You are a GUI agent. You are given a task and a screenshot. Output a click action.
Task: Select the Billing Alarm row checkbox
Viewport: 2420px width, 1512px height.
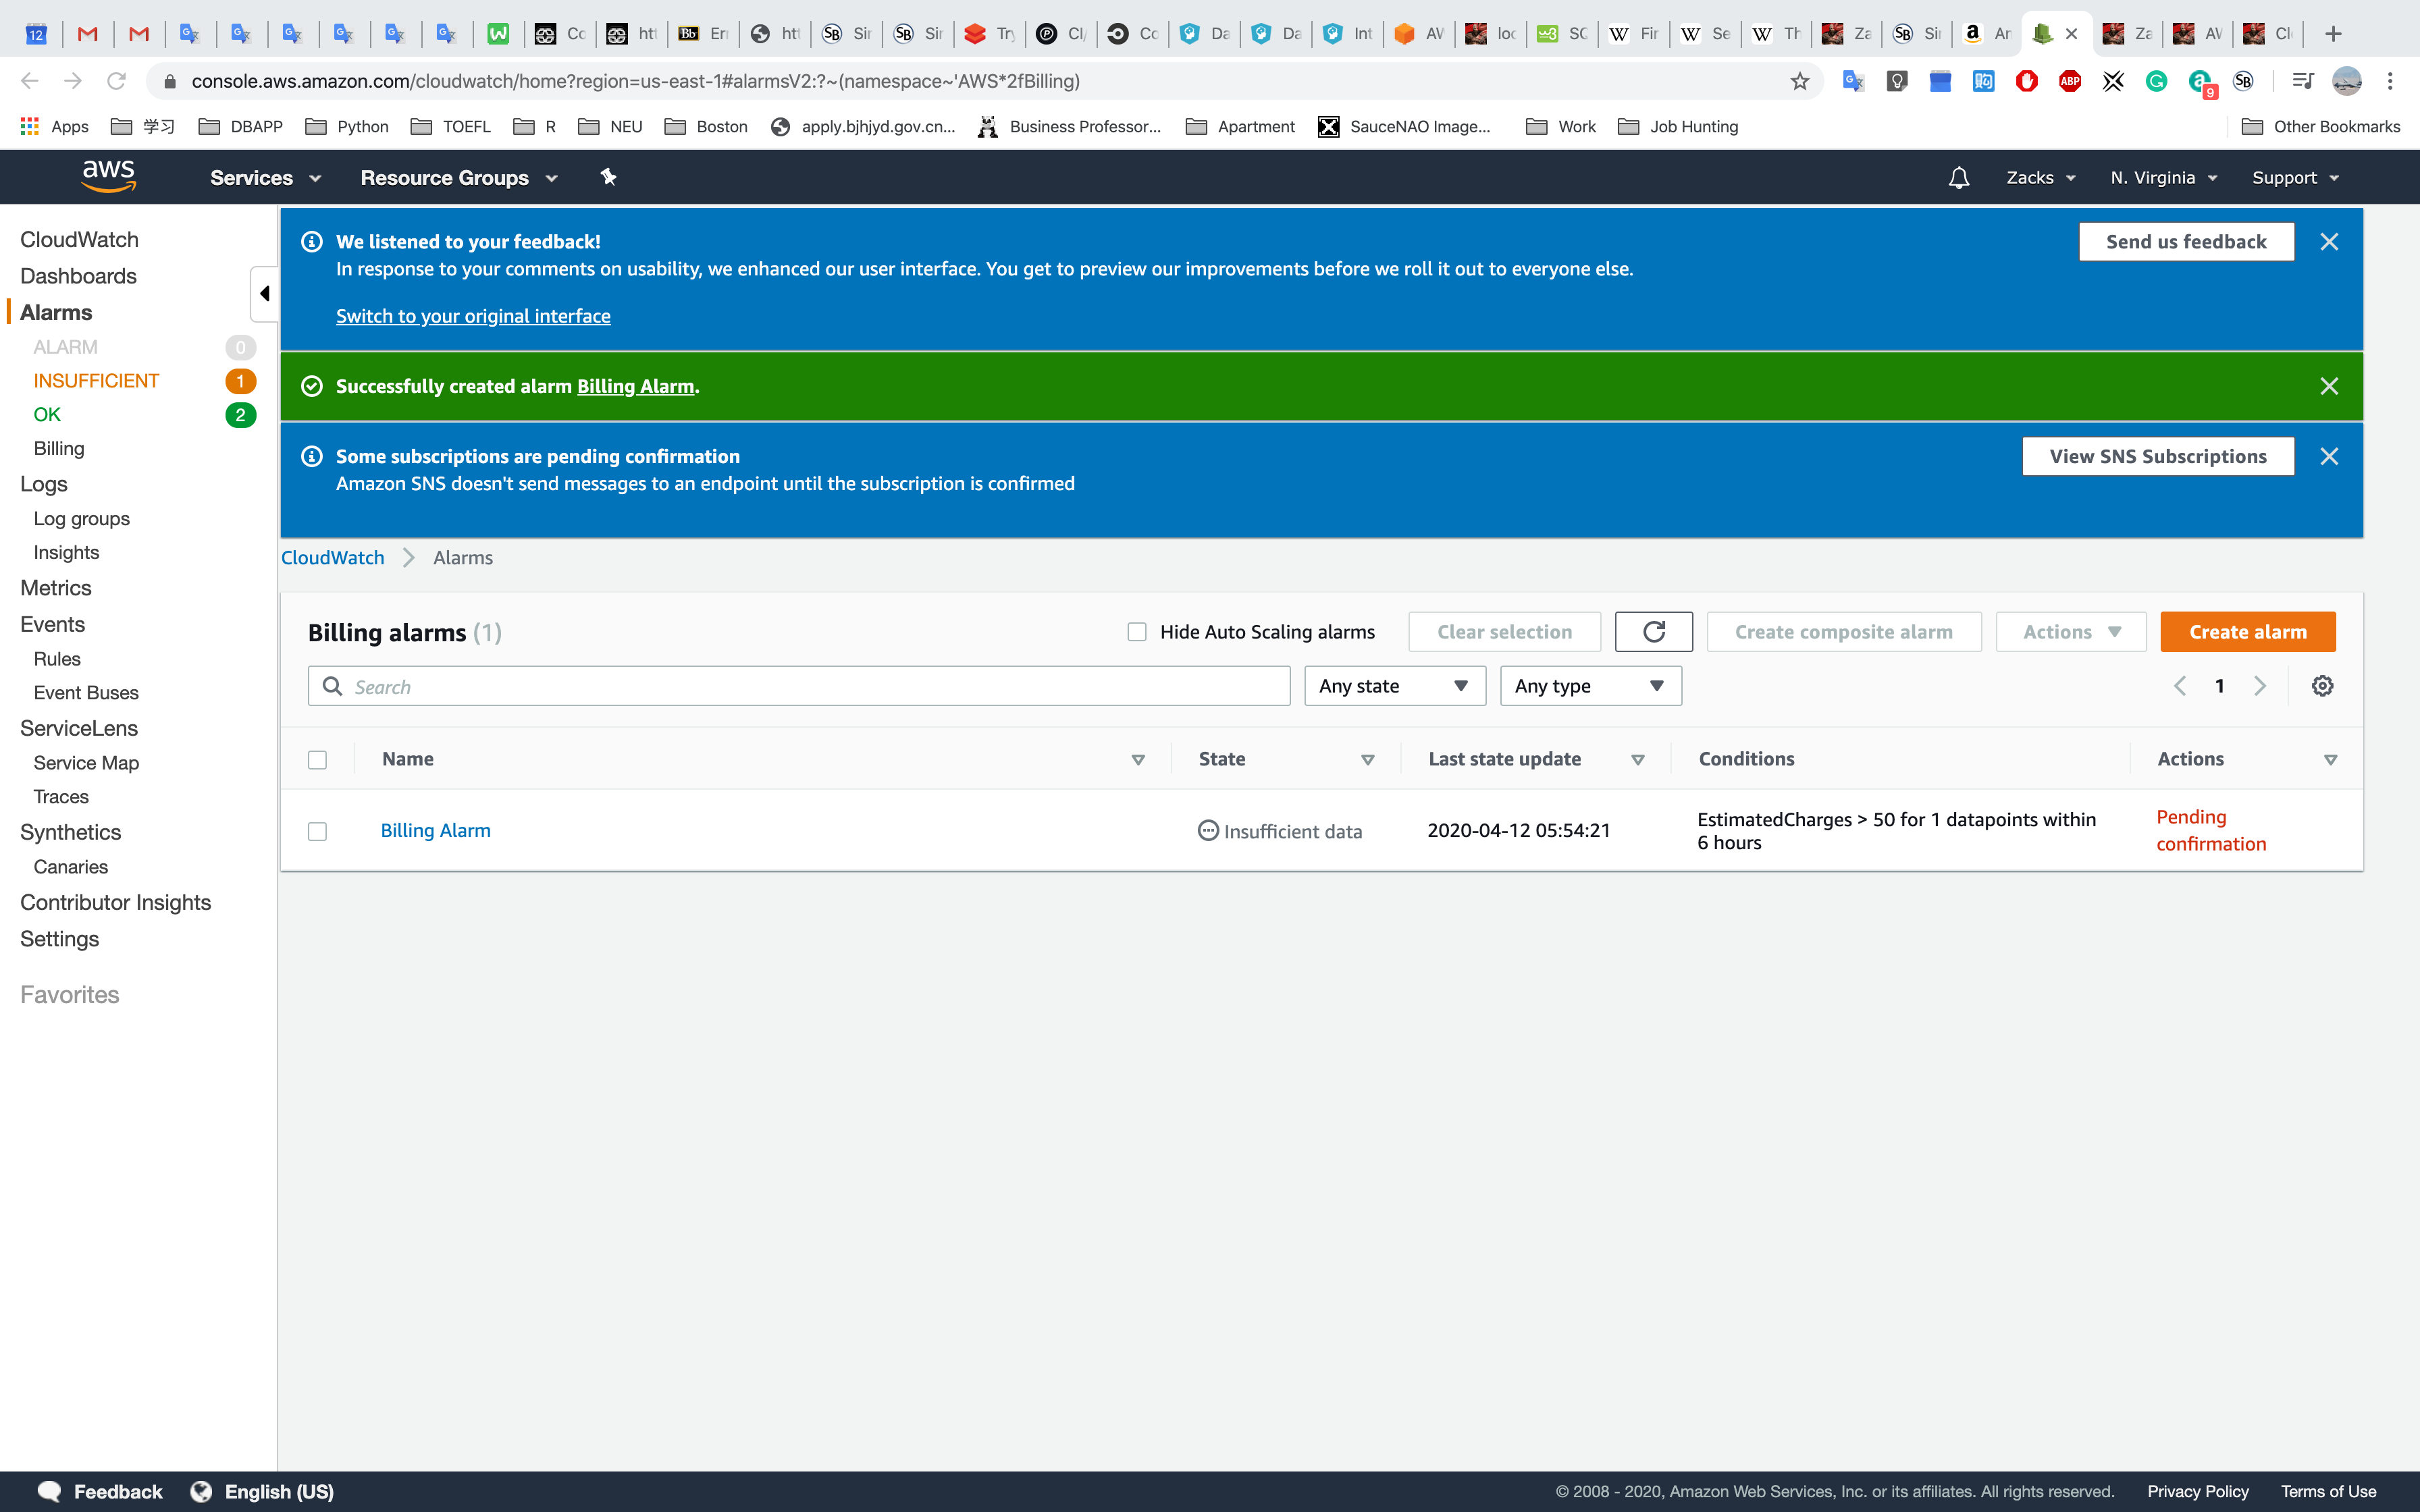317,831
